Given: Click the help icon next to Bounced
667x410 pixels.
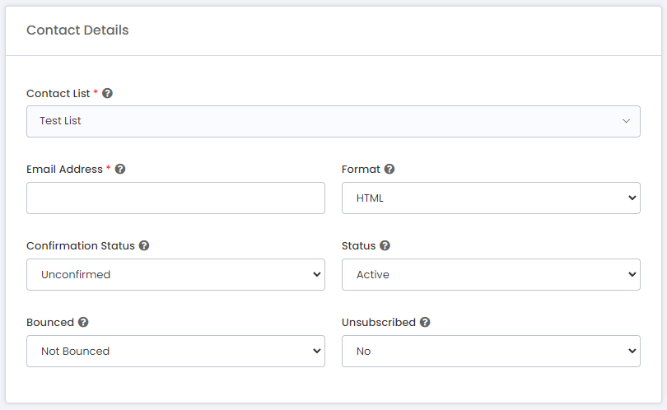Looking at the screenshot, I should (x=83, y=322).
